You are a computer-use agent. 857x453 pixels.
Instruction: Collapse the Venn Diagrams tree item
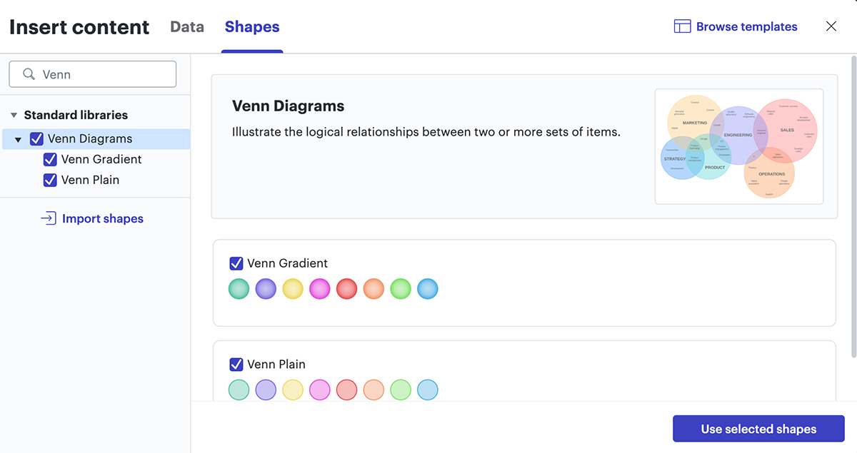[x=18, y=138]
